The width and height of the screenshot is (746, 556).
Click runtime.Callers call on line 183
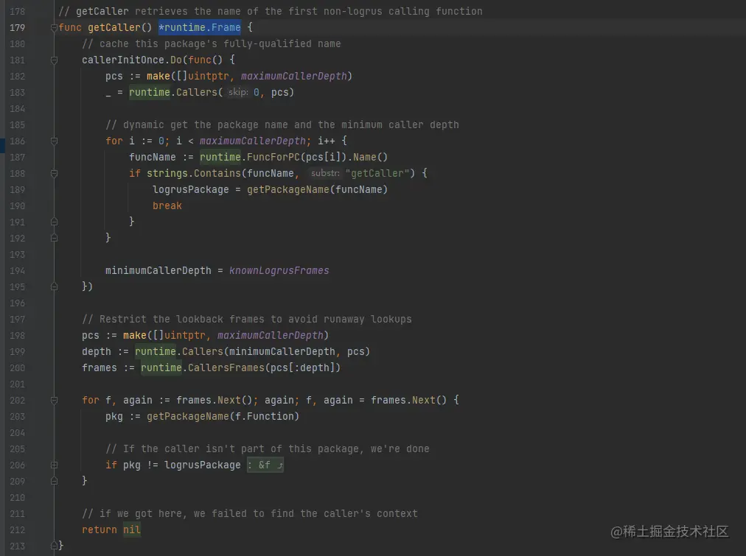click(172, 92)
